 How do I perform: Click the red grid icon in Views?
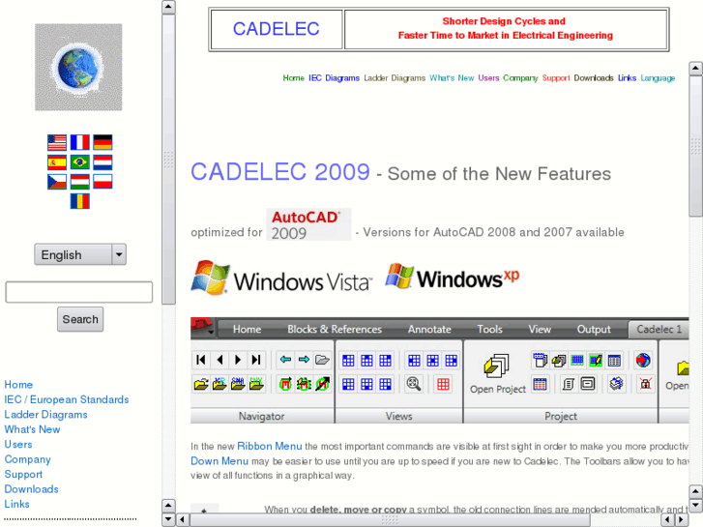[443, 384]
